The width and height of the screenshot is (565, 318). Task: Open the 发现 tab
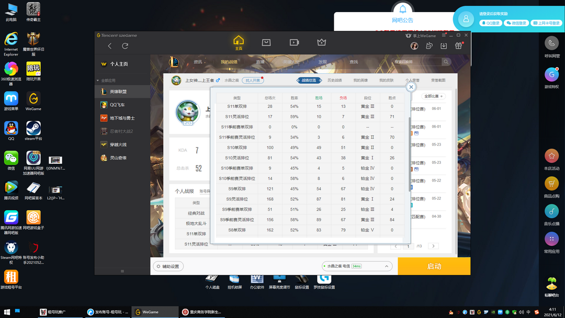pyautogui.click(x=322, y=62)
